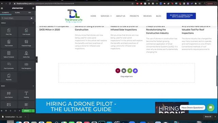Image resolution: width=218 pixels, height=123 pixels.
Task: Select the Image widget in Basic section
Action: pos(9,105)
